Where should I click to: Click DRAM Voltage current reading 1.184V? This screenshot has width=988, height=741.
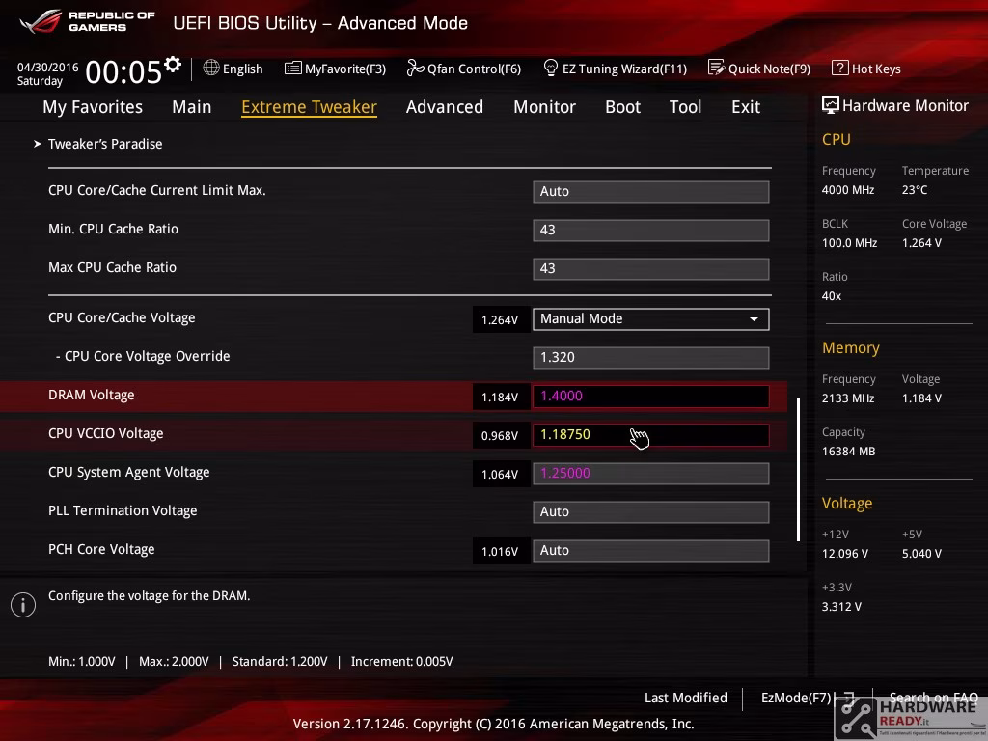(500, 397)
